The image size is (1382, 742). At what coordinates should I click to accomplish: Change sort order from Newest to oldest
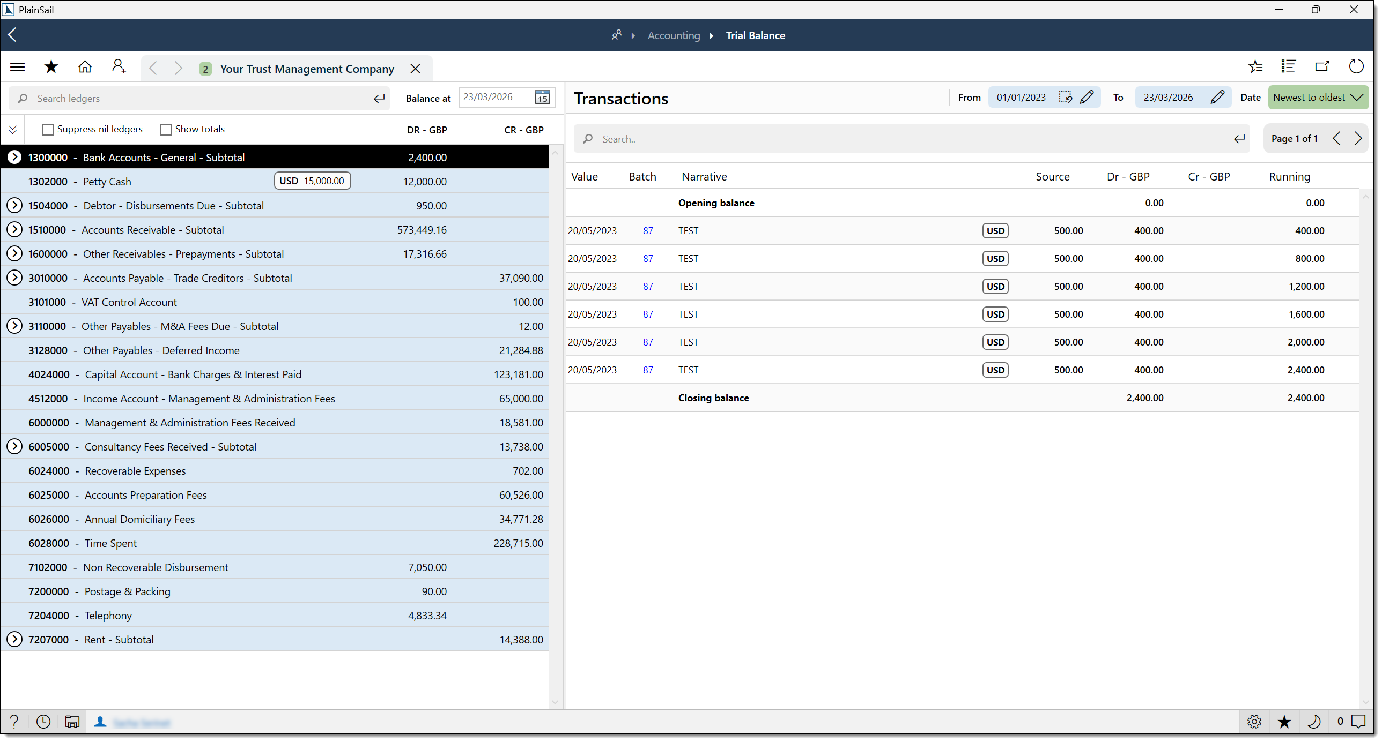tap(1318, 97)
